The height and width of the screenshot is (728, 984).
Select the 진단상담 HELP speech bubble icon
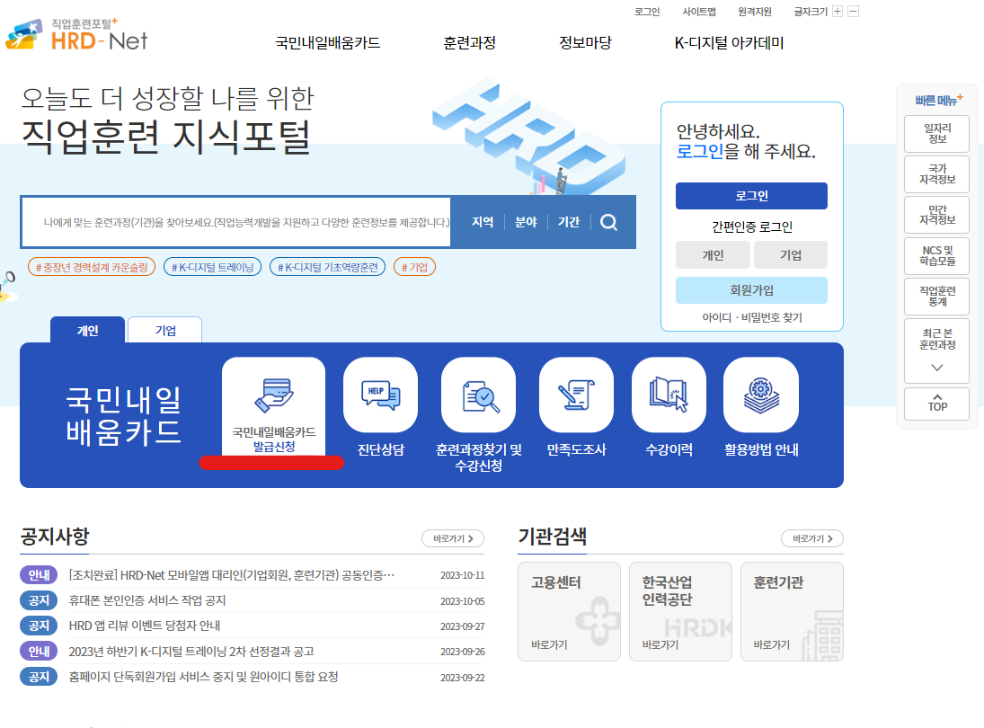379,394
